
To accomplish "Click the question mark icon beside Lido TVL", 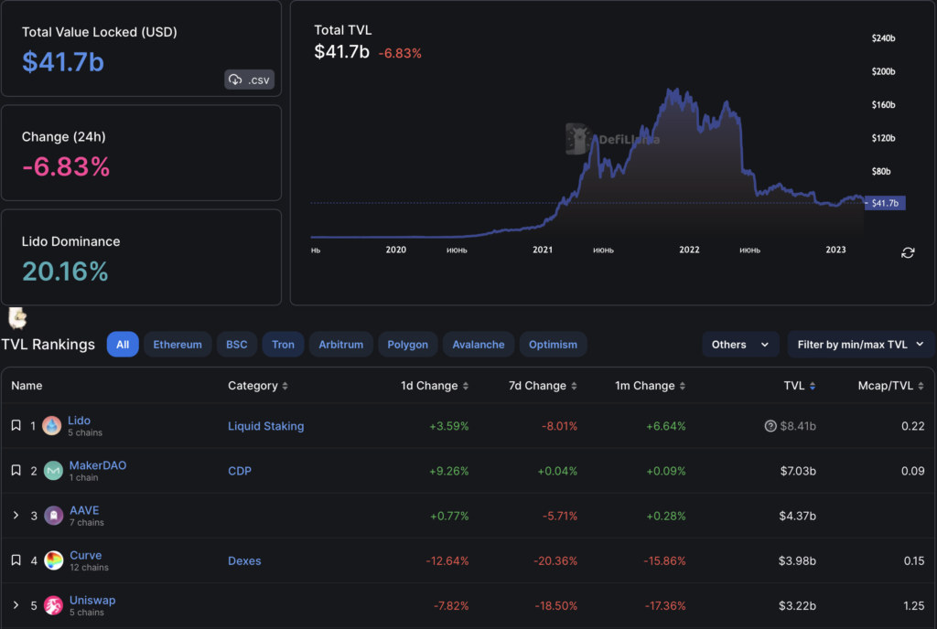I will [x=770, y=426].
